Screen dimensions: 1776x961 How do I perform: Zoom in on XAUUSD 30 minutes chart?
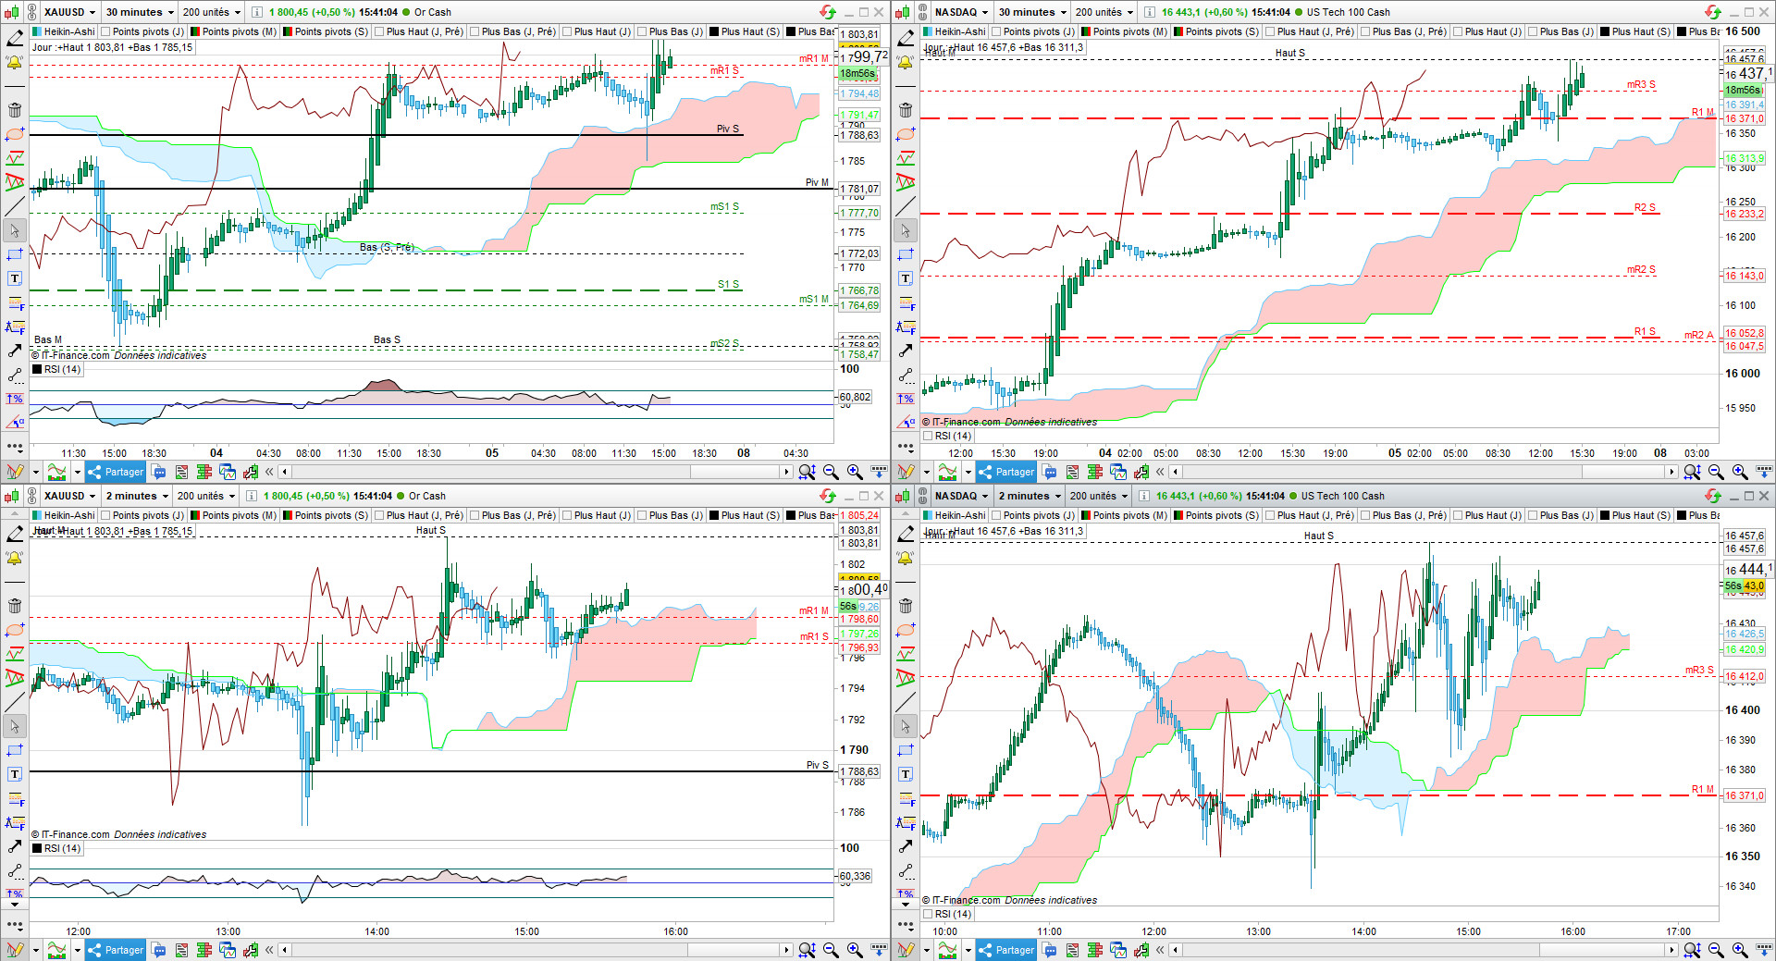coord(855,472)
